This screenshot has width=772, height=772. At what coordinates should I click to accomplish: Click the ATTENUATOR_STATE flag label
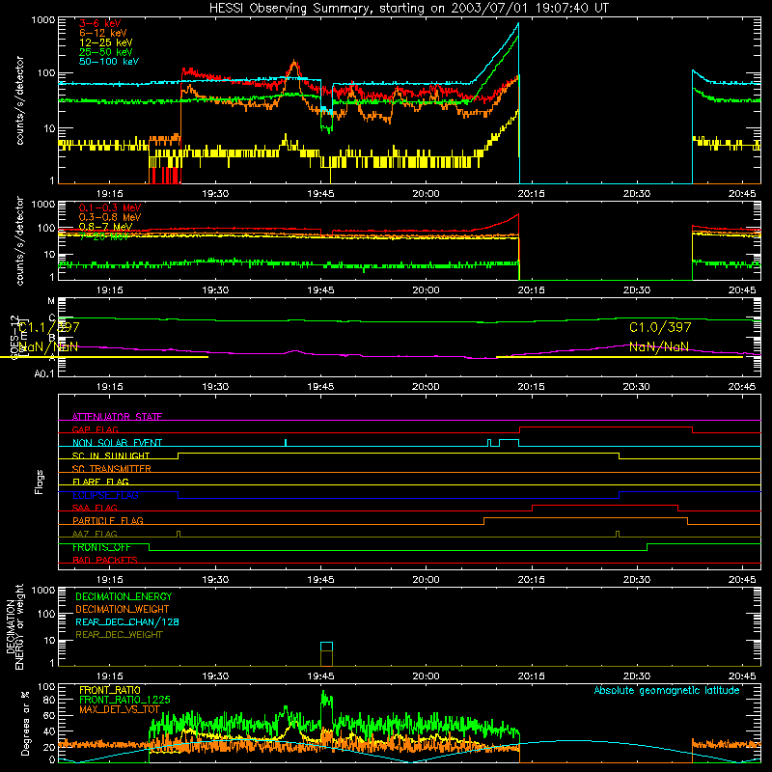pos(117,417)
